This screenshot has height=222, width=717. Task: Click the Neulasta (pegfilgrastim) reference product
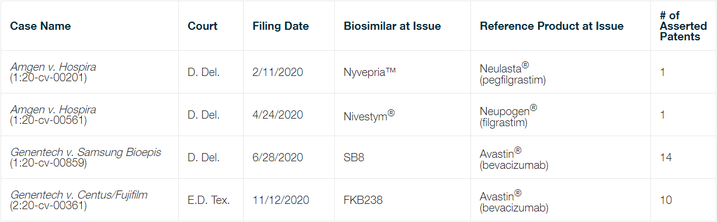point(512,72)
